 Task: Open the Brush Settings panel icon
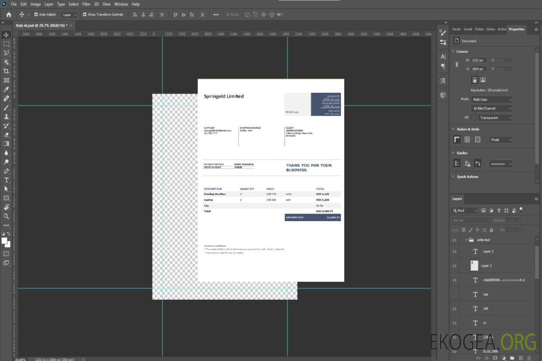pos(443,33)
